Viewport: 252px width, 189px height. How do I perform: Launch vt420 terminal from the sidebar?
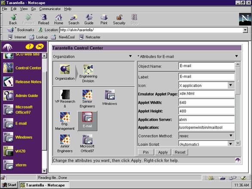pyautogui.click(x=14, y=151)
